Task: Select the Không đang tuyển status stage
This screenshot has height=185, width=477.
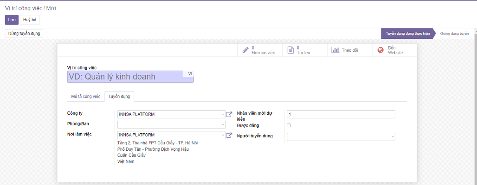Action: (x=454, y=34)
